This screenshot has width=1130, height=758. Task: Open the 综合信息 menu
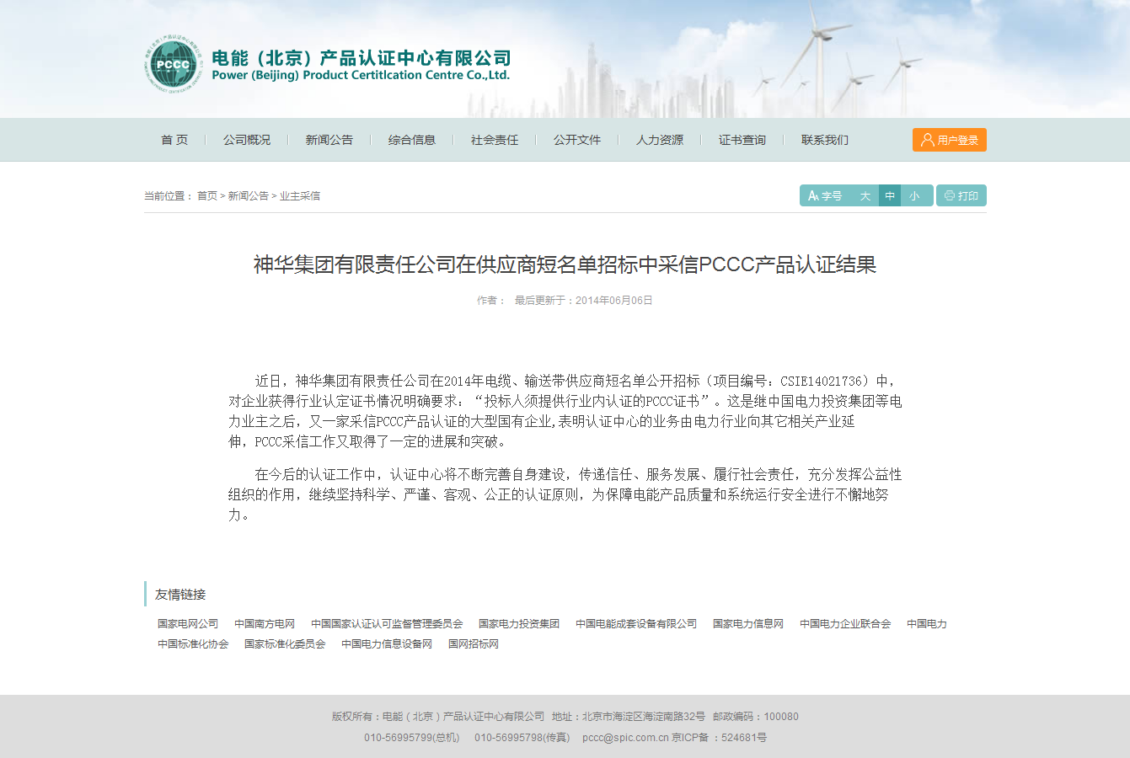[x=412, y=140]
